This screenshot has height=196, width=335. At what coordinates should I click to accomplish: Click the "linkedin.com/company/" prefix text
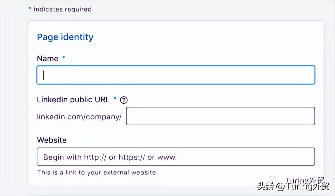point(79,117)
